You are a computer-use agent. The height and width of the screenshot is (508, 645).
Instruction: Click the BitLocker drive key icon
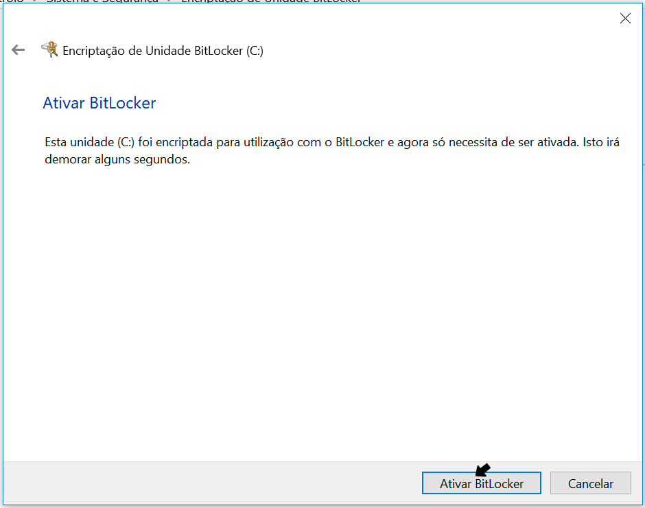pos(50,49)
